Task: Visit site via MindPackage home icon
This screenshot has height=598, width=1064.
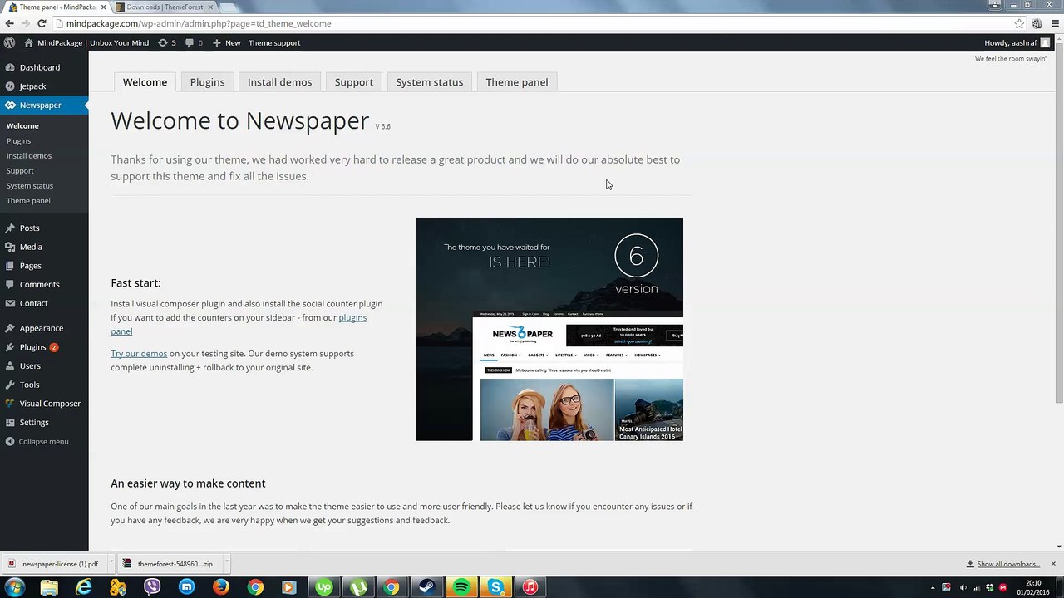Action: (x=28, y=42)
